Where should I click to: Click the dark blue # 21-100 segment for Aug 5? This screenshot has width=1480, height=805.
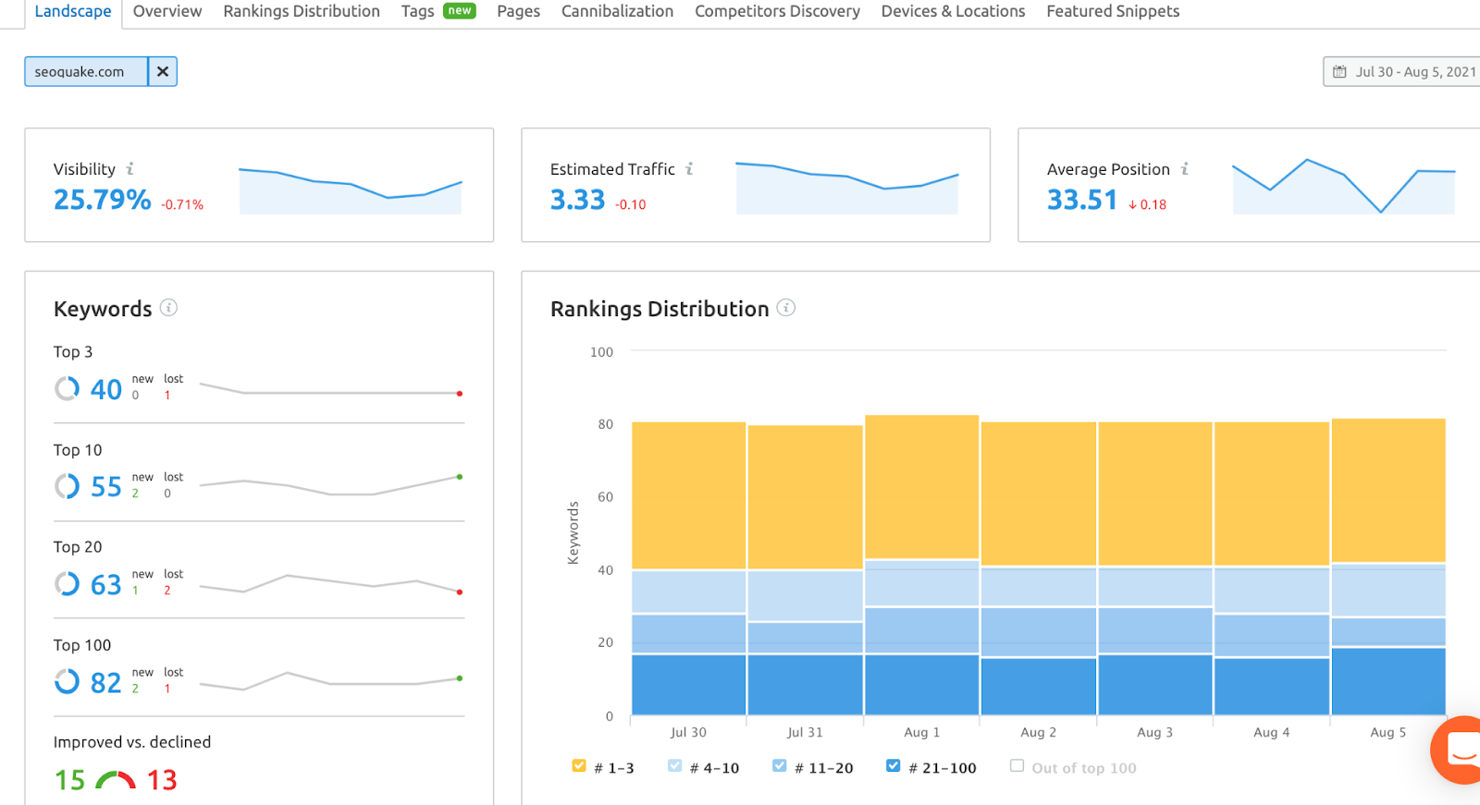click(1388, 681)
